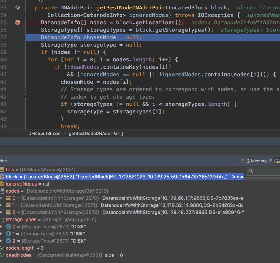Click the object icon beside this
This screenshot has width=280, height=263.
(x=2, y=169)
